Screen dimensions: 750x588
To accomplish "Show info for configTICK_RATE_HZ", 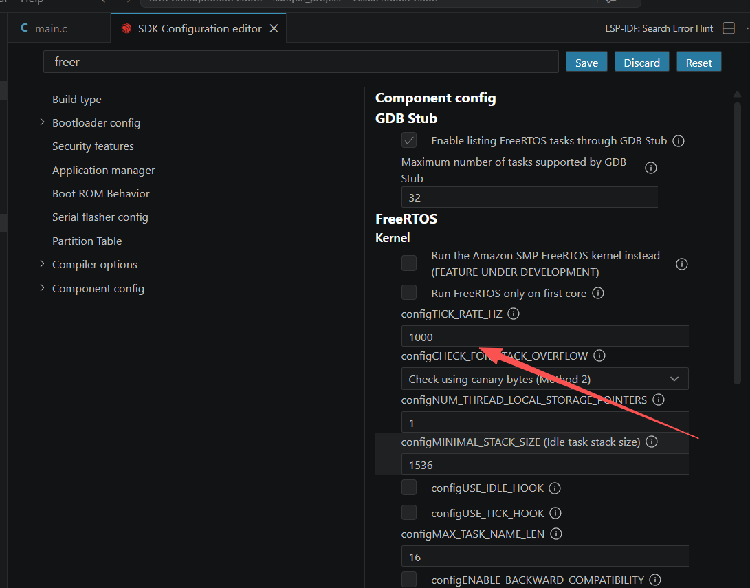I will [514, 314].
